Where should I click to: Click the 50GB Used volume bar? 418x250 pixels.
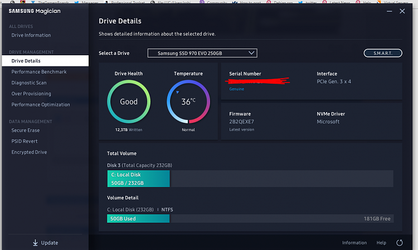[138, 219]
